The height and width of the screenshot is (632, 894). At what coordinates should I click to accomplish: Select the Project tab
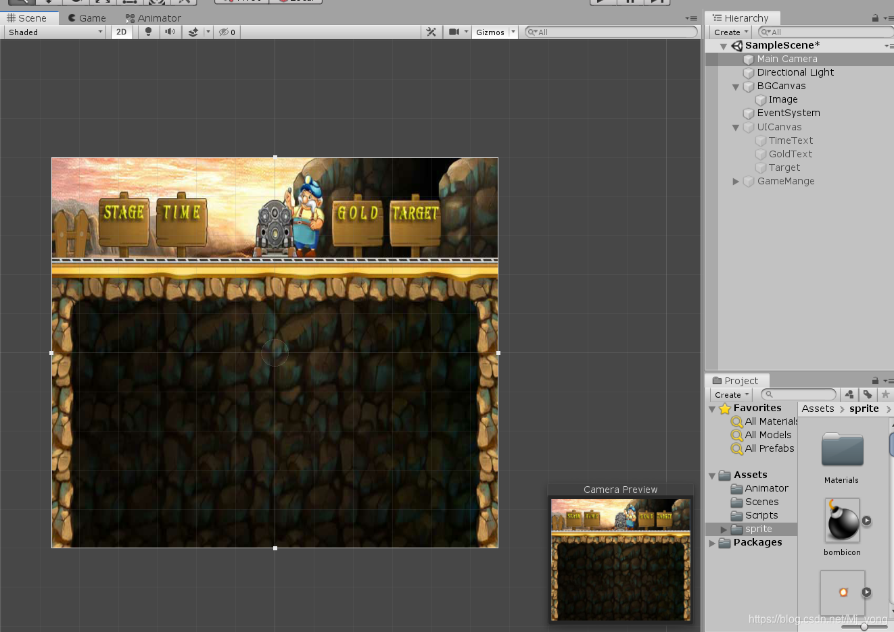[x=735, y=381]
